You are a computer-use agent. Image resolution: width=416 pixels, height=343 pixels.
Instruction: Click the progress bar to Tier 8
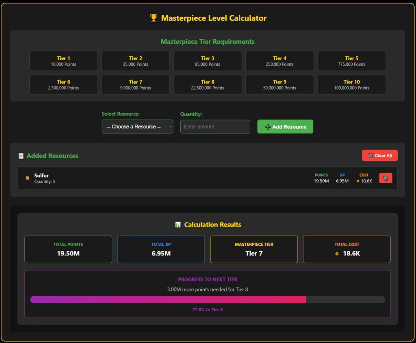(x=207, y=300)
